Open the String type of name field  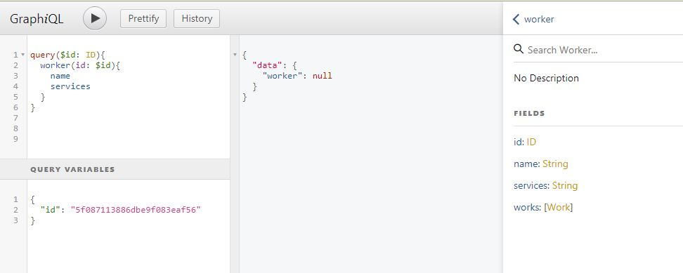click(555, 164)
